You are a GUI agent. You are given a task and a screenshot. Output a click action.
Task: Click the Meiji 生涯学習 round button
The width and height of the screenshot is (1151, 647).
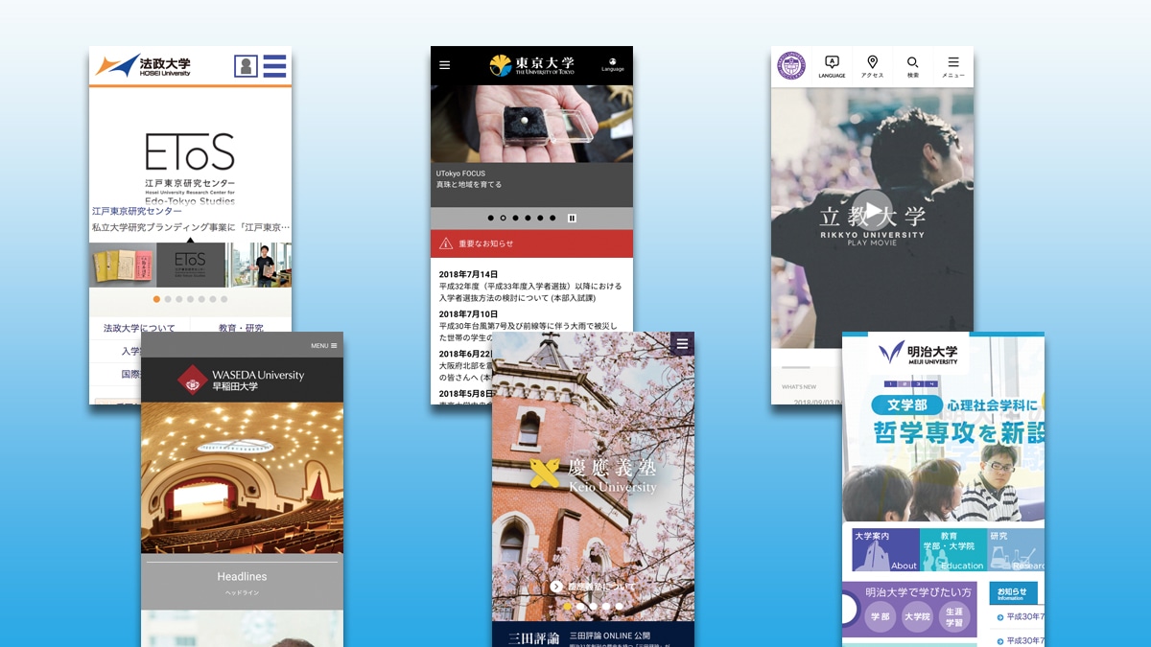pos(953,616)
